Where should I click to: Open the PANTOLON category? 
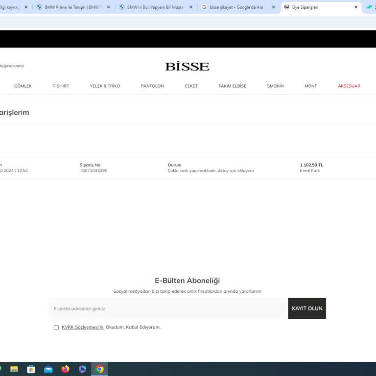[152, 86]
